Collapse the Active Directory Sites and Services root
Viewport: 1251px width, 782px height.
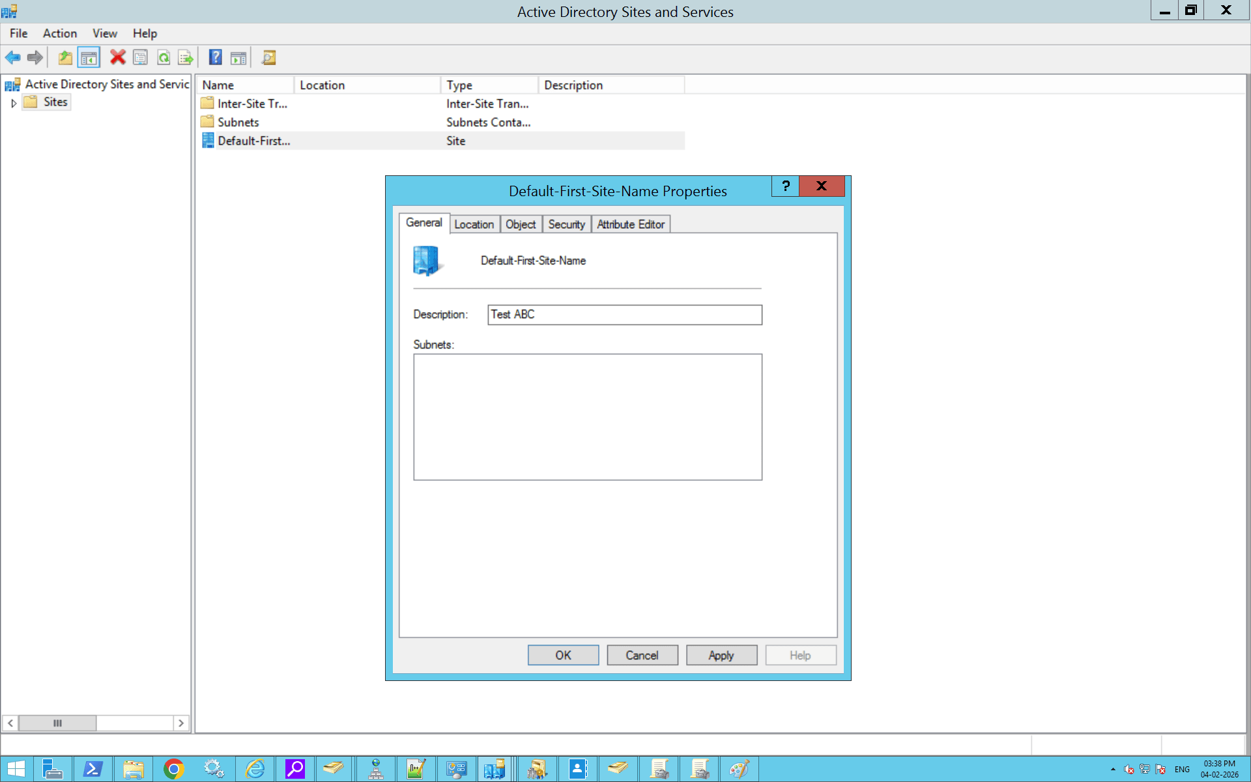[12, 84]
